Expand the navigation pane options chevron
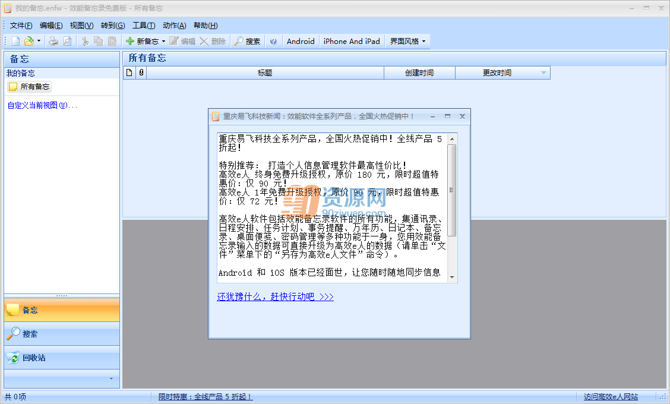 click(112, 379)
